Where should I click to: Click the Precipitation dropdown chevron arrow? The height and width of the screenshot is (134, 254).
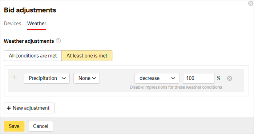click(x=64, y=78)
